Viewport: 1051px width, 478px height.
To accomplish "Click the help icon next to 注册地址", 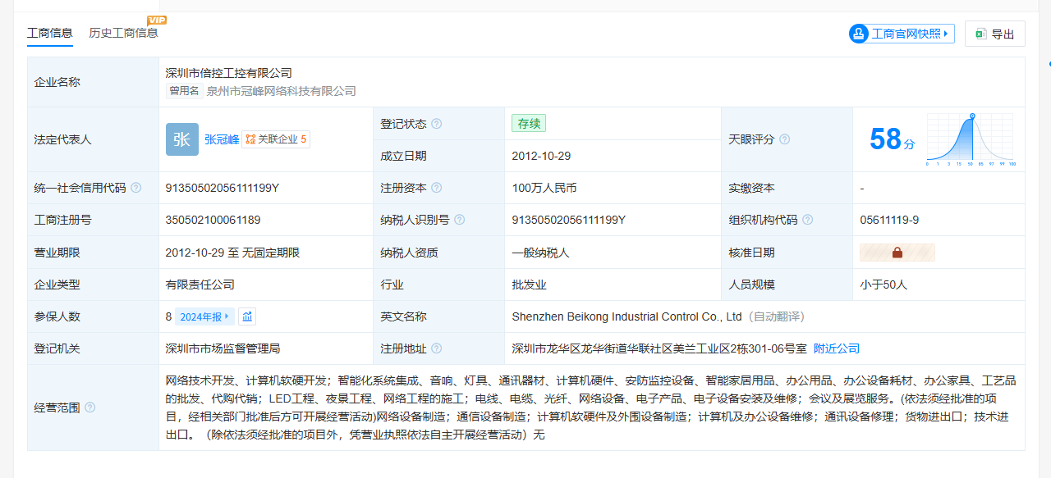I will [437, 348].
